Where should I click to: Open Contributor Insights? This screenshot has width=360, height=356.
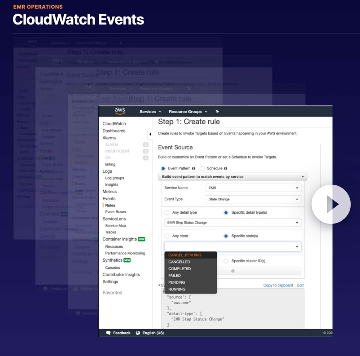point(121,274)
